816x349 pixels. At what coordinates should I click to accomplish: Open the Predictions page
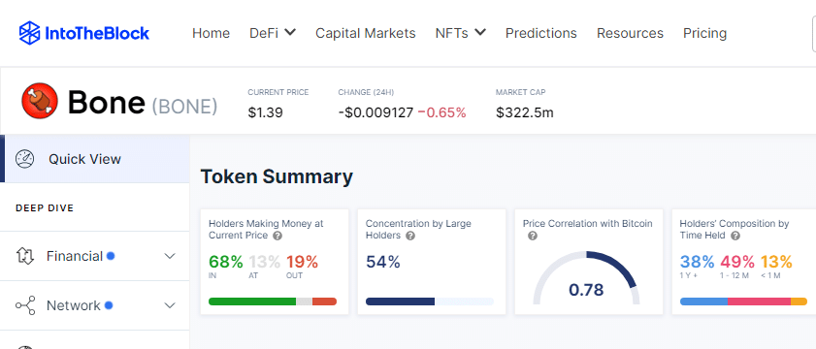point(541,33)
